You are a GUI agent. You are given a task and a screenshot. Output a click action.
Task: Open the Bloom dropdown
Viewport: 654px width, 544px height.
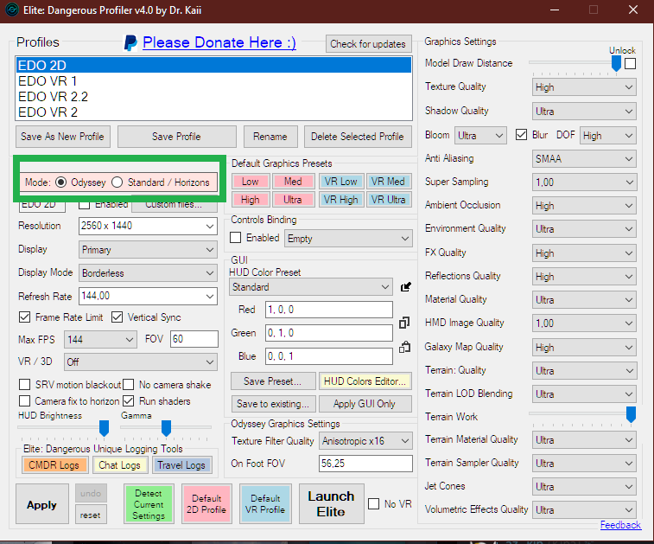[x=480, y=136]
